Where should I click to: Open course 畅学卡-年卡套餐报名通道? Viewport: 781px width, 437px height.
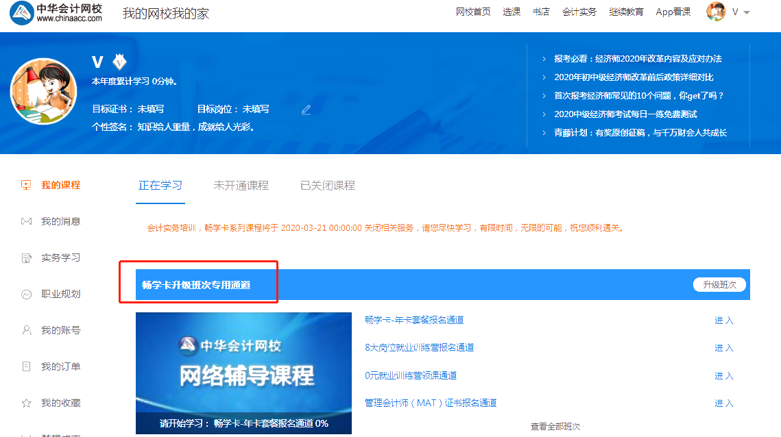coord(414,320)
